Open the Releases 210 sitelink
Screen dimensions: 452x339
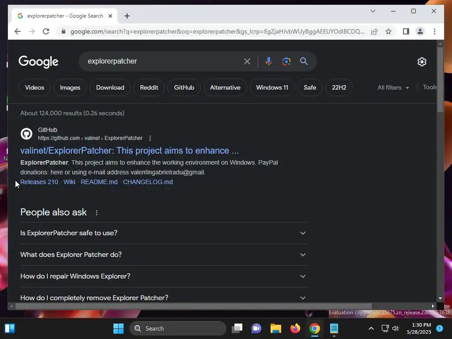[39, 182]
